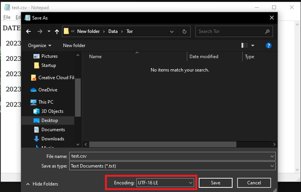Click the Desktop icon in sidebar

pyautogui.click(x=36, y=121)
